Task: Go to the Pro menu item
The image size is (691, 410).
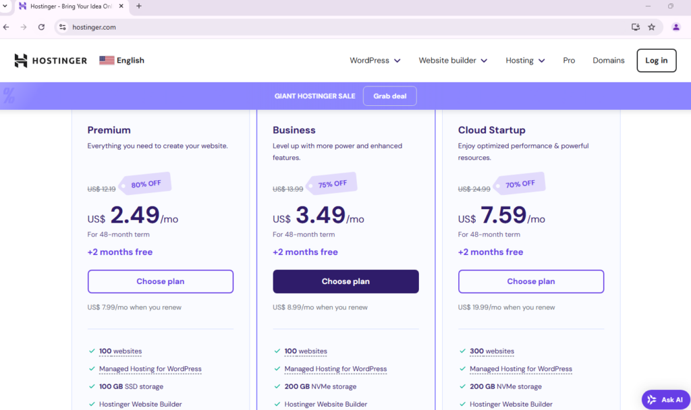Action: [x=569, y=61]
